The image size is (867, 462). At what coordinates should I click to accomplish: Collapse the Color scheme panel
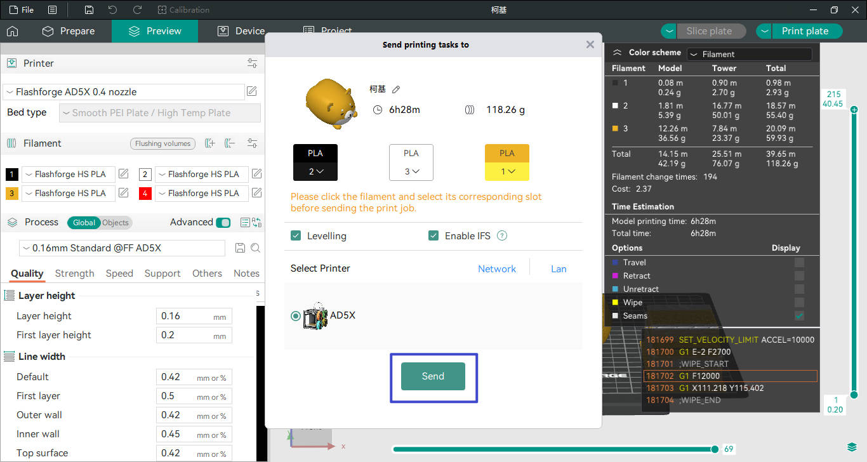617,53
